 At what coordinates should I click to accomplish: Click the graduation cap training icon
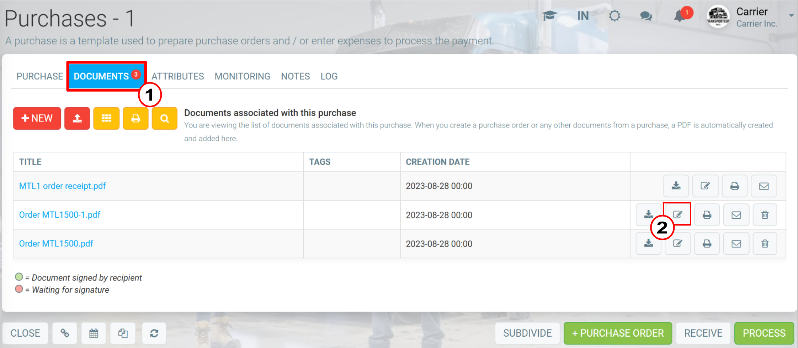550,16
